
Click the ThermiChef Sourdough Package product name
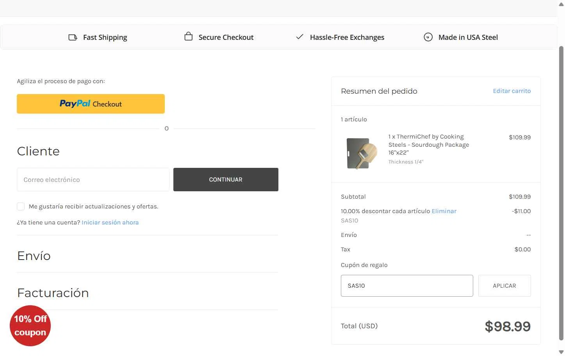pyautogui.click(x=429, y=145)
